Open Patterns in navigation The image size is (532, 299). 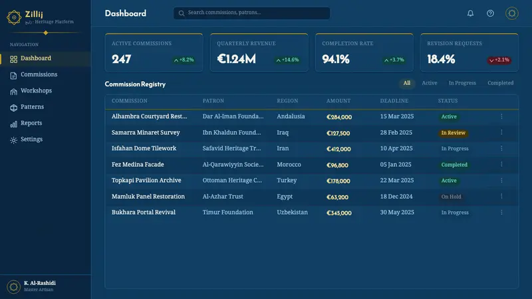45,107
